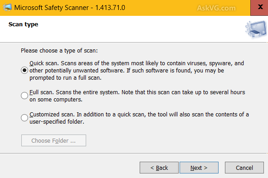The height and width of the screenshot is (178, 268).
Task: Click the Microsoft Safety Scanner title bar icon
Action: click(x=7, y=8)
